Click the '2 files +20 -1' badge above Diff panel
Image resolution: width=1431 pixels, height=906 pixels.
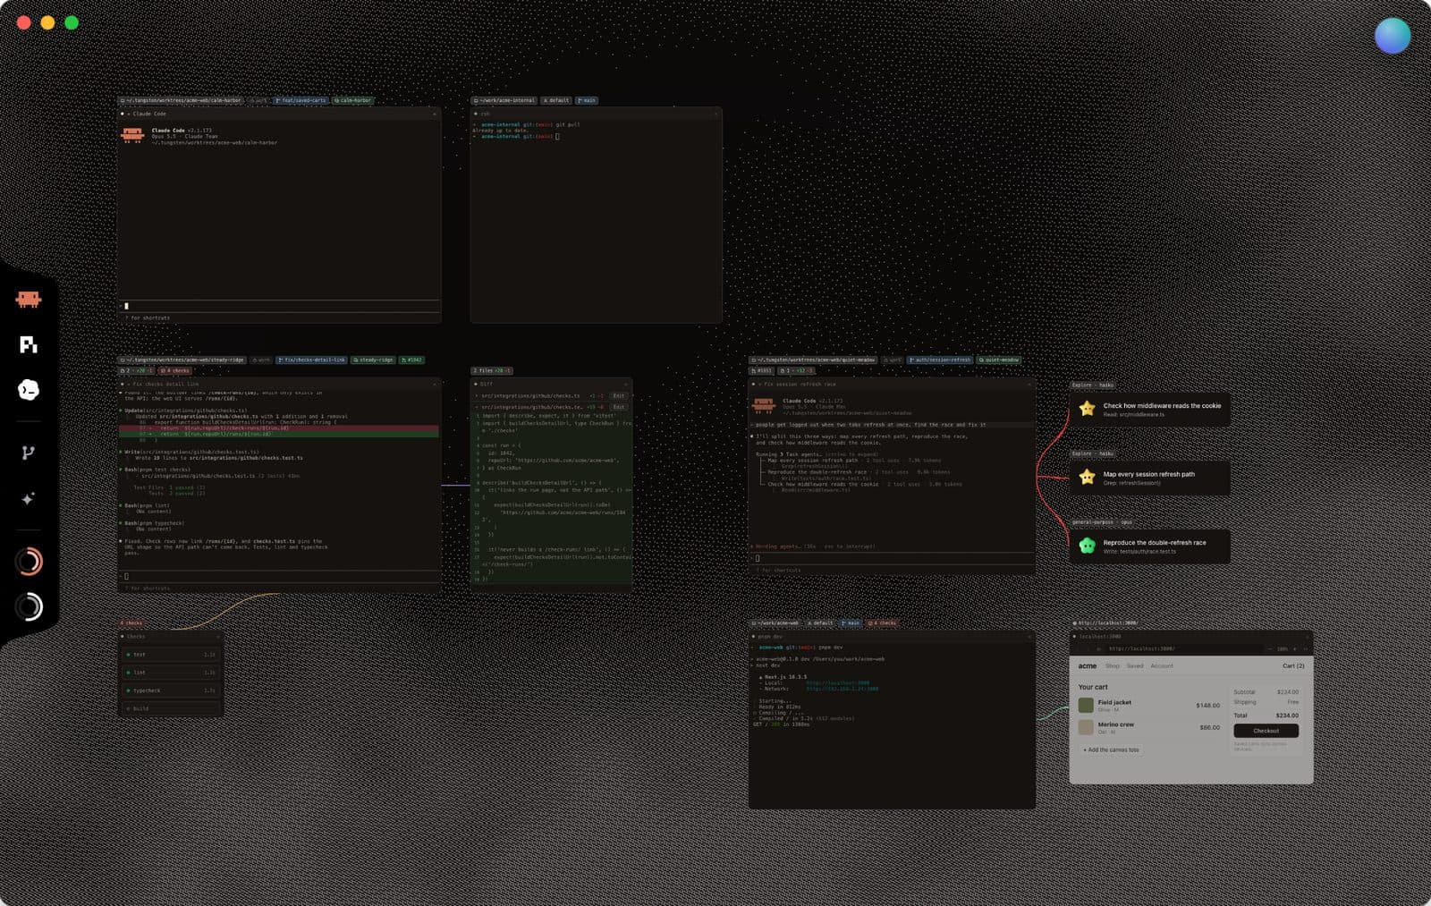point(492,370)
